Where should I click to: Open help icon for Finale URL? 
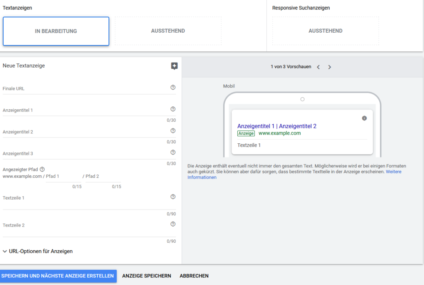click(x=173, y=87)
